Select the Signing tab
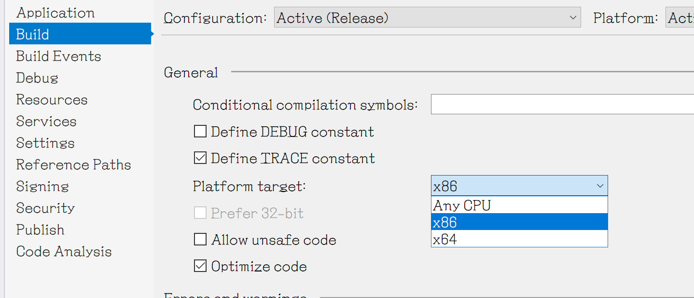 [x=42, y=187]
